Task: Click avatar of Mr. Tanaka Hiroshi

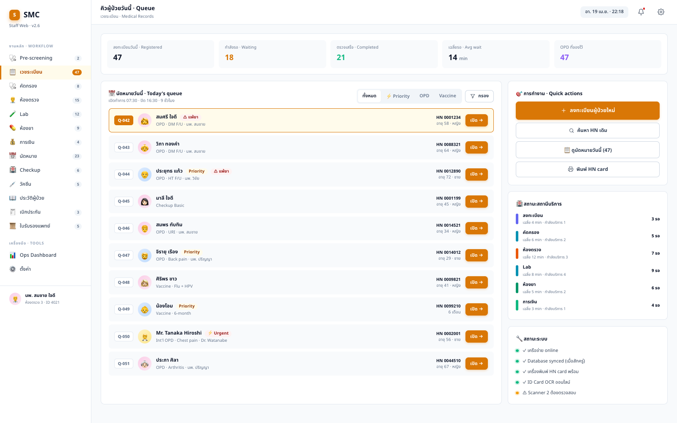Action: click(x=145, y=337)
